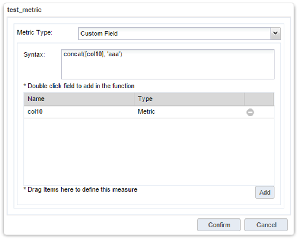
Task: Expand the Metric Type dropdown arrow
Action: click(275, 34)
